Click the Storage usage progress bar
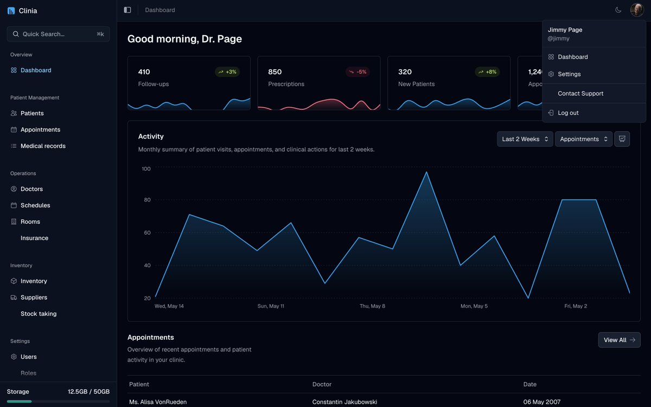Viewport: 651px width, 407px height. pos(58,402)
